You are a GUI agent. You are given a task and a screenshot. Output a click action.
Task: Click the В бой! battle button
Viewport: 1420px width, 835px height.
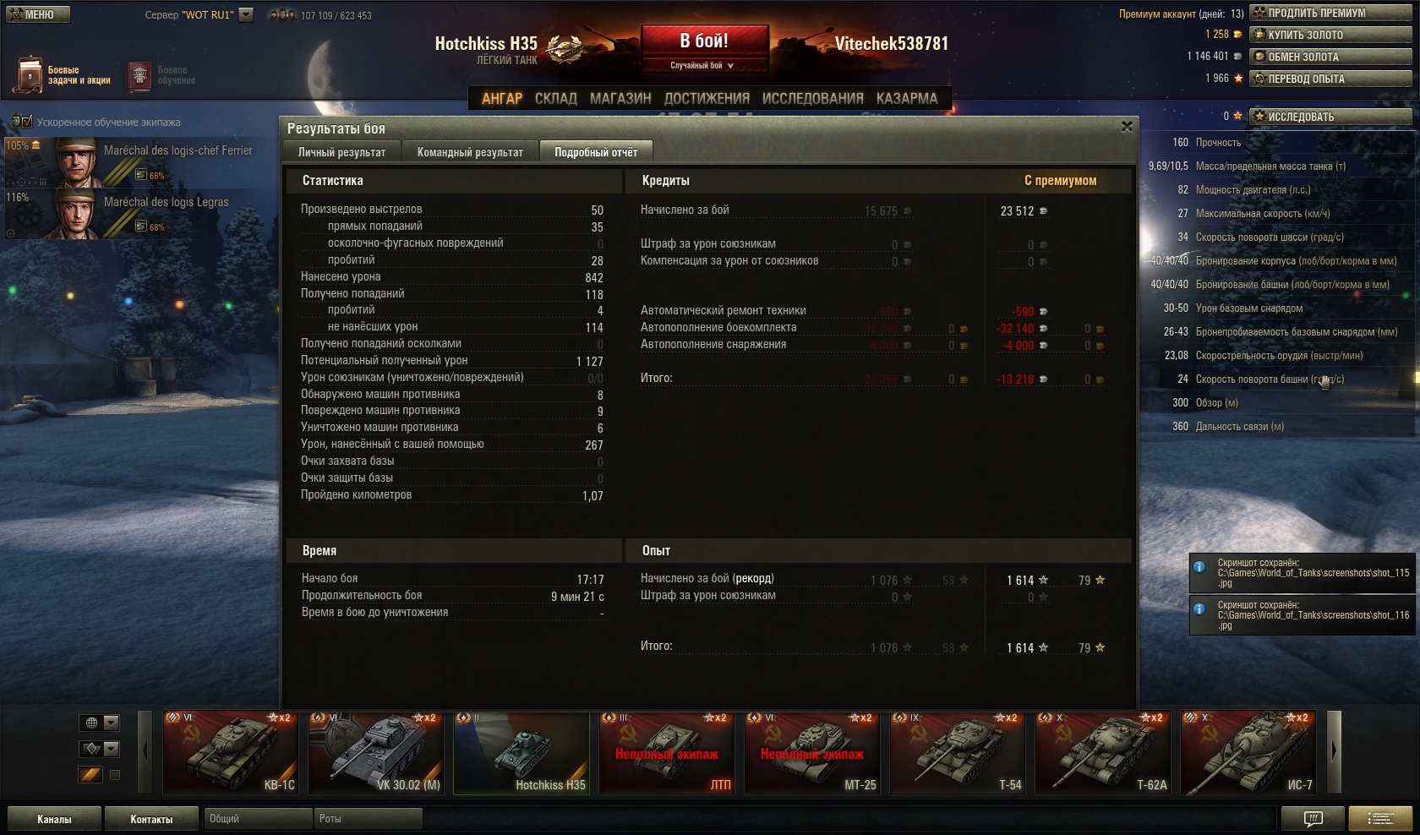pos(704,41)
